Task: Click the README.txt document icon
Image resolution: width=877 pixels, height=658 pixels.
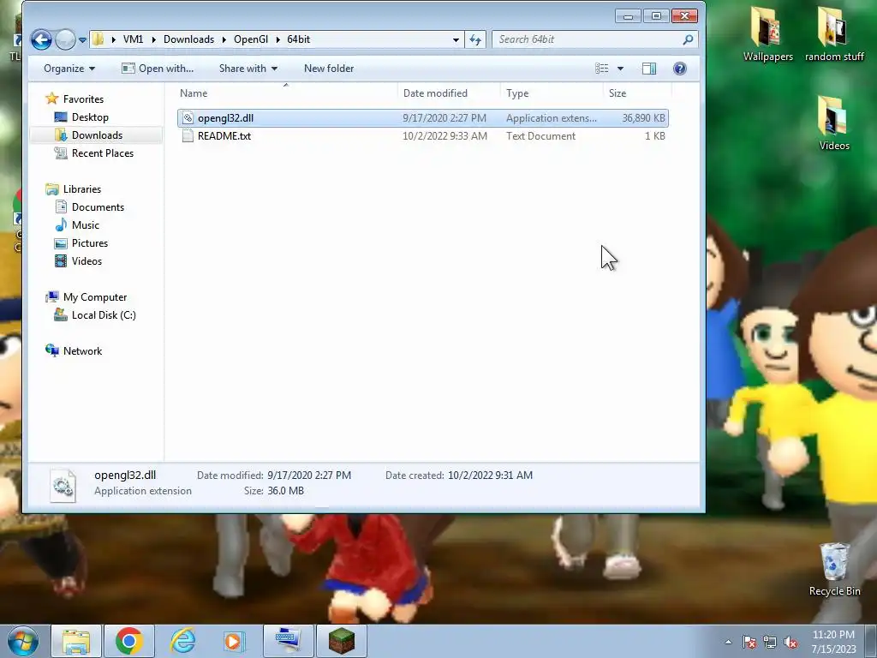Action: 188,136
